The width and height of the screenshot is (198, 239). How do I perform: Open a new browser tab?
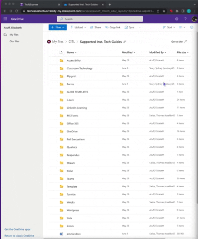110,4
